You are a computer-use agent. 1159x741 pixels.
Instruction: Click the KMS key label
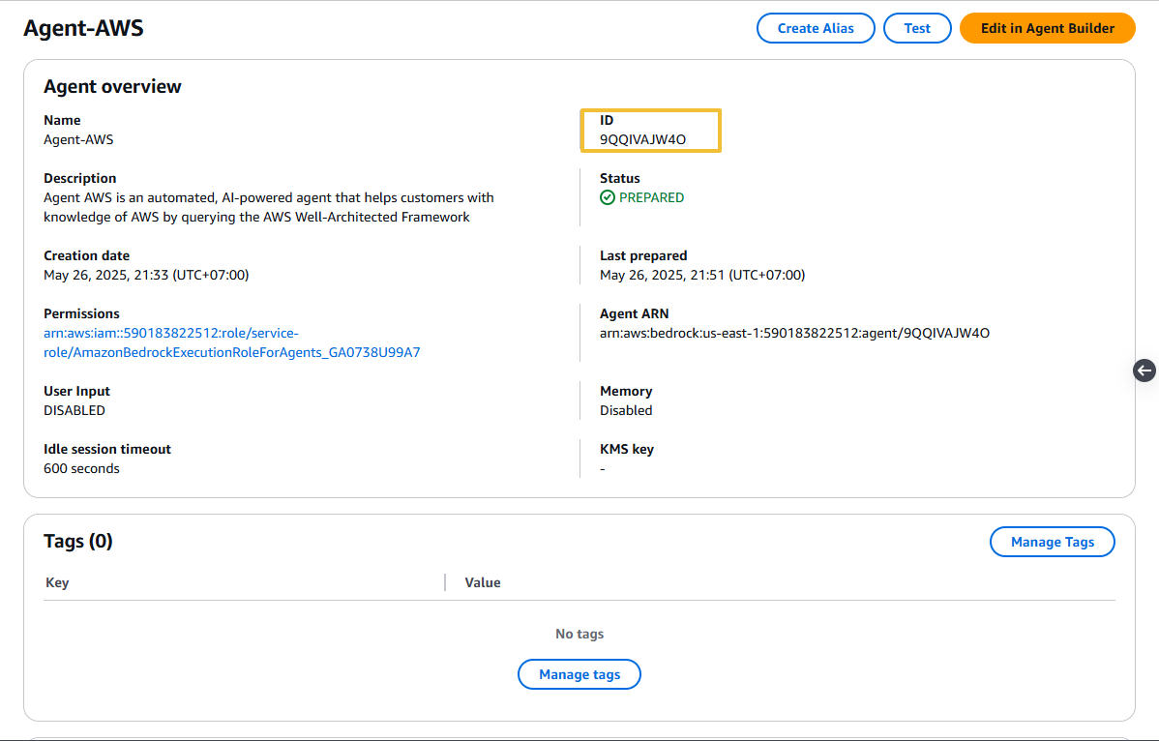coord(627,449)
